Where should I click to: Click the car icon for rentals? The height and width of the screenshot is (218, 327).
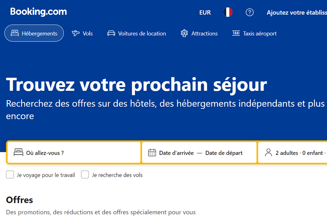111,33
